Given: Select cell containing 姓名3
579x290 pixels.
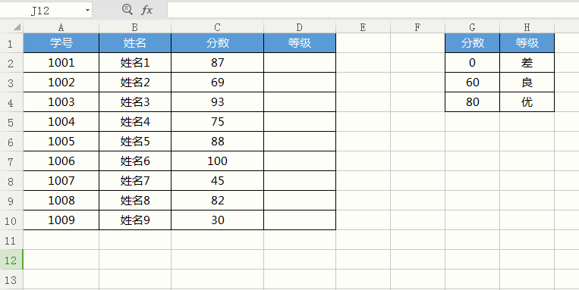Looking at the screenshot, I should (x=135, y=102).
